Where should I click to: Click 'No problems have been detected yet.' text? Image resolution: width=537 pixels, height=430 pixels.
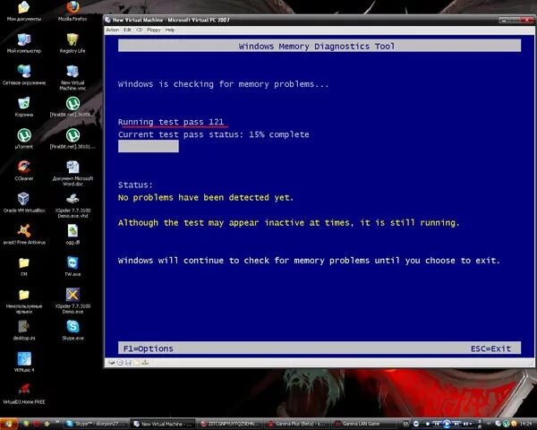point(206,197)
